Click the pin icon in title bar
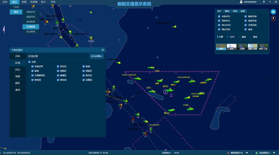The width and height of the screenshot is (279, 155). [264, 2]
